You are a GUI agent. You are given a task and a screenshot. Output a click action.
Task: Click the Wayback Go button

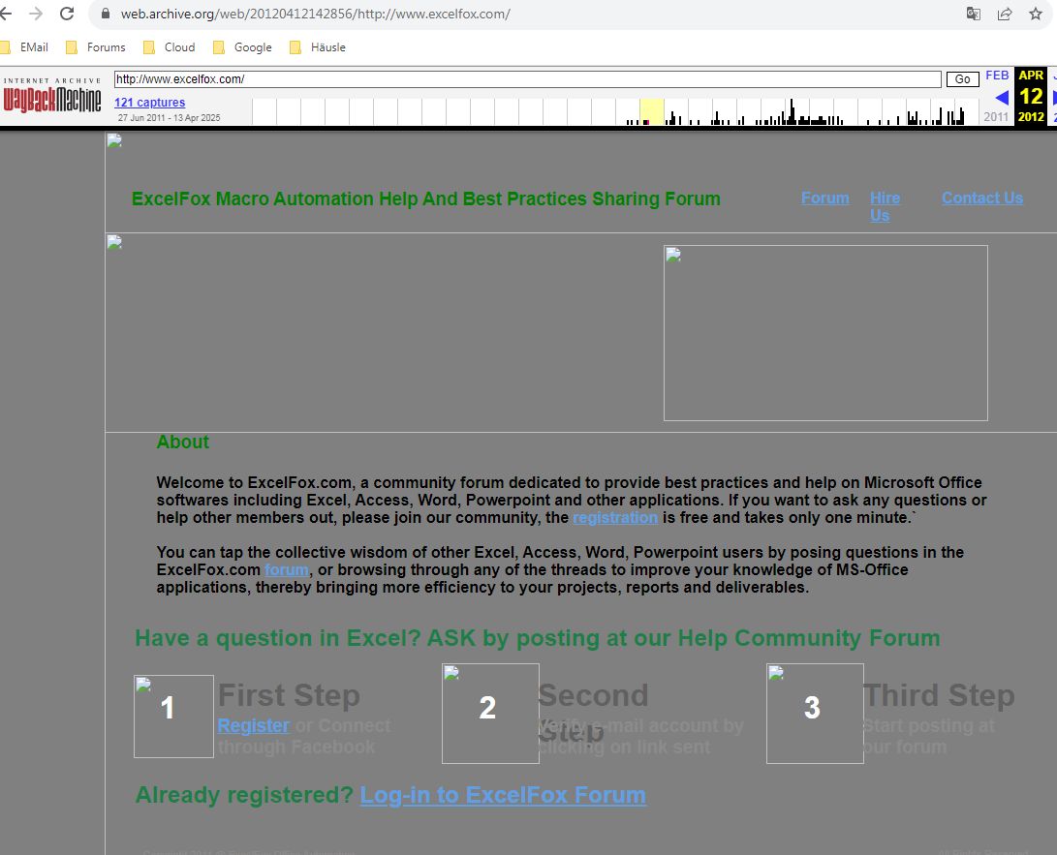963,79
